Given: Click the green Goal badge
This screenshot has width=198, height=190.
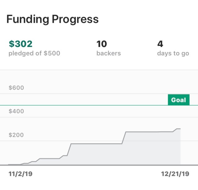Looking at the screenshot, I should (x=179, y=100).
